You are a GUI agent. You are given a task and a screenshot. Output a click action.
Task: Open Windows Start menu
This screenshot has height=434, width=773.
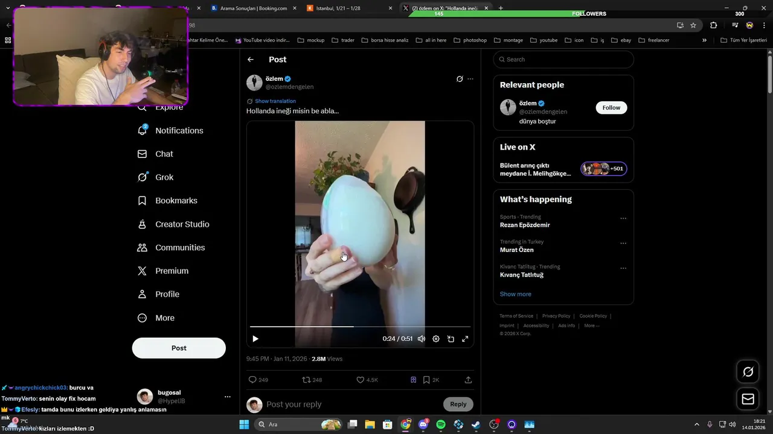coord(244,424)
